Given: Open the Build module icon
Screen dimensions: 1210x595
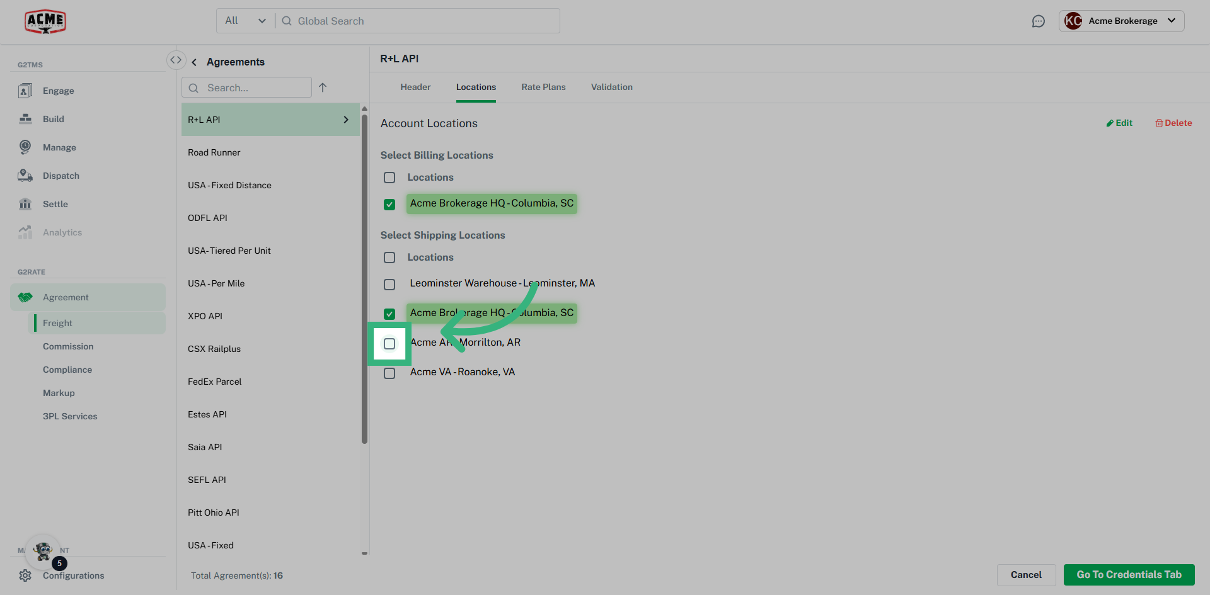Looking at the screenshot, I should coord(25,119).
